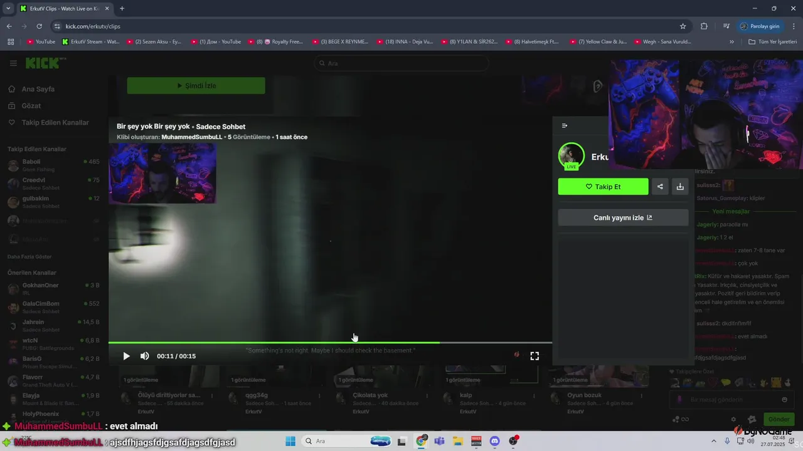Click the kick.com address bar
Viewport: 803px width, 451px height.
pos(364,26)
